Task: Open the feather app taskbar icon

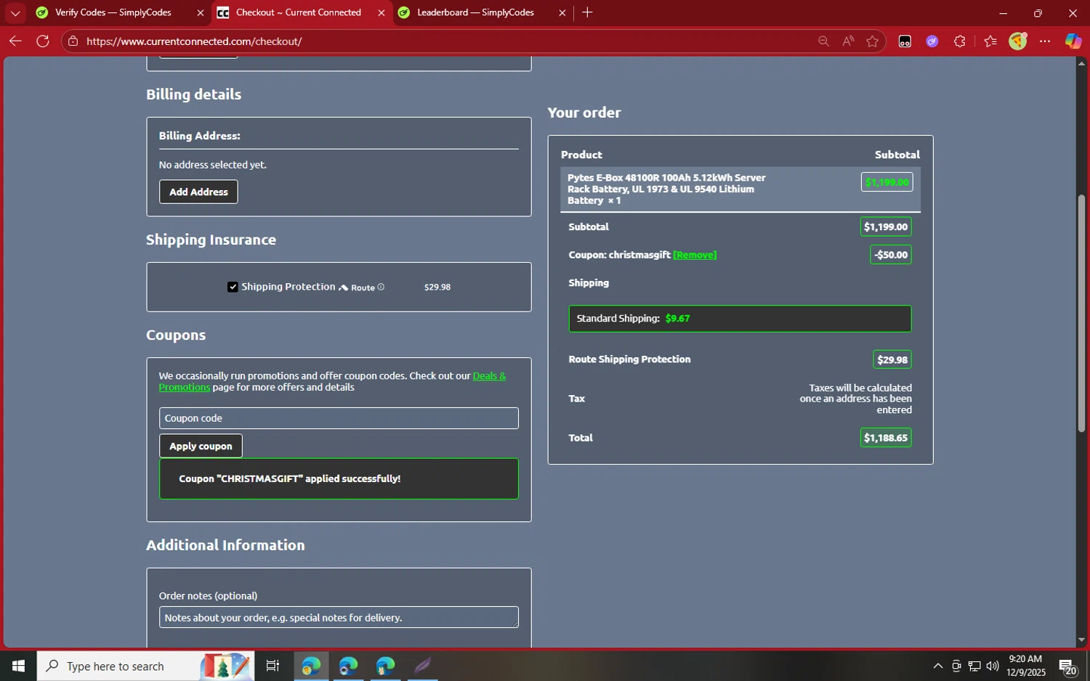Action: click(423, 666)
